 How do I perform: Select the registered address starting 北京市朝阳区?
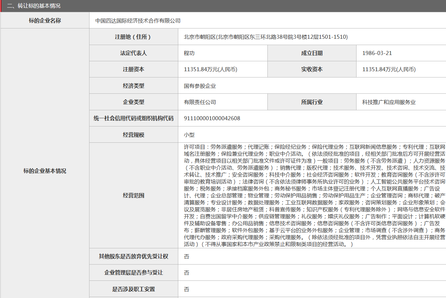point(266,37)
